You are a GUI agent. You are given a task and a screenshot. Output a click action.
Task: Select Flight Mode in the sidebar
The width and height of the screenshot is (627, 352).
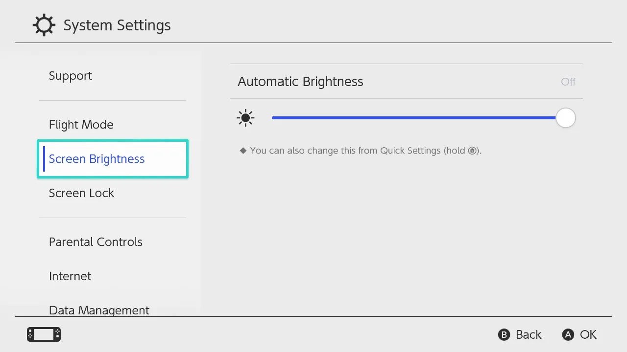pos(81,124)
